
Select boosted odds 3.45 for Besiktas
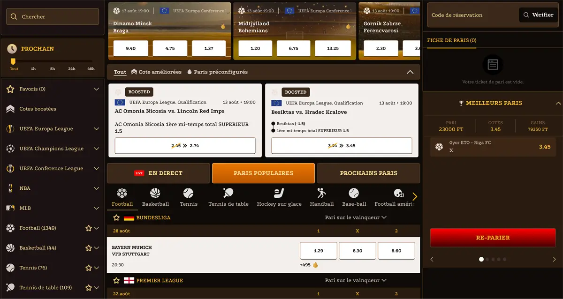[342, 146]
